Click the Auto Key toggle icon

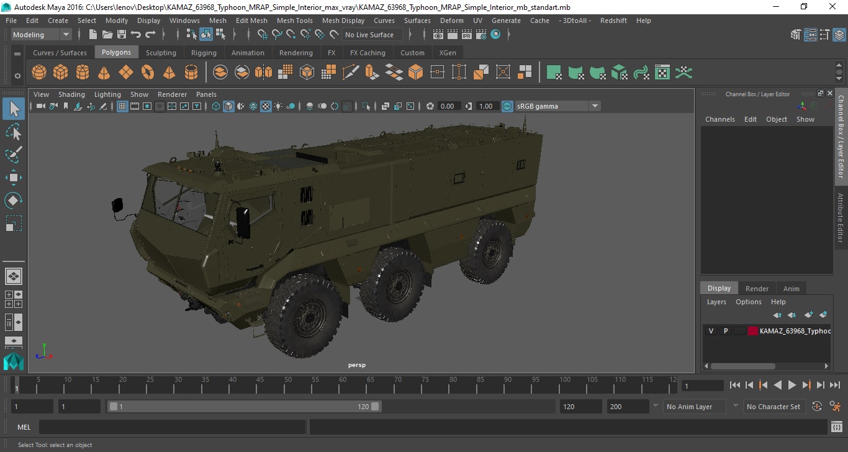click(817, 407)
